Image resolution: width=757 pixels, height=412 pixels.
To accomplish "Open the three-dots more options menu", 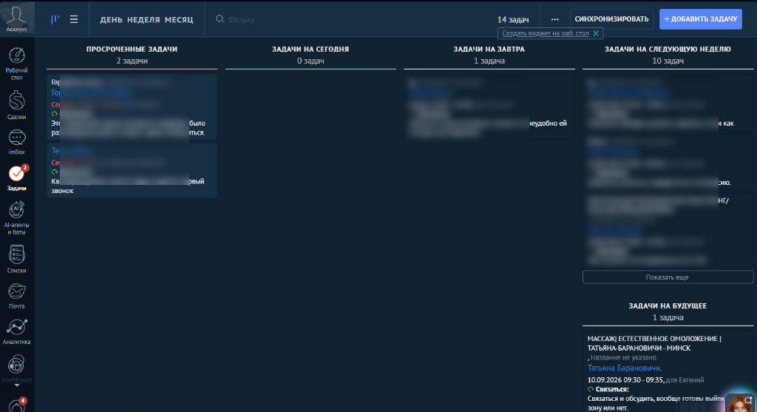I will (554, 19).
